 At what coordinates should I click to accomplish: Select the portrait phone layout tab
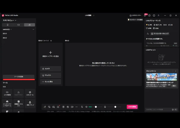click(x=7, y=25)
